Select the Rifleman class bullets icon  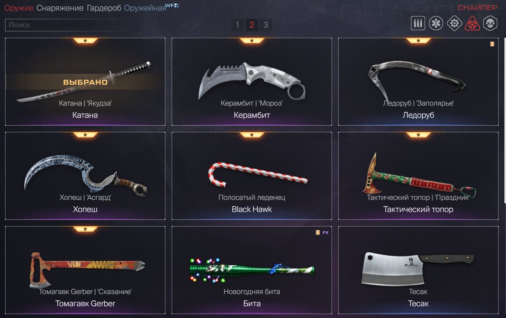418,23
